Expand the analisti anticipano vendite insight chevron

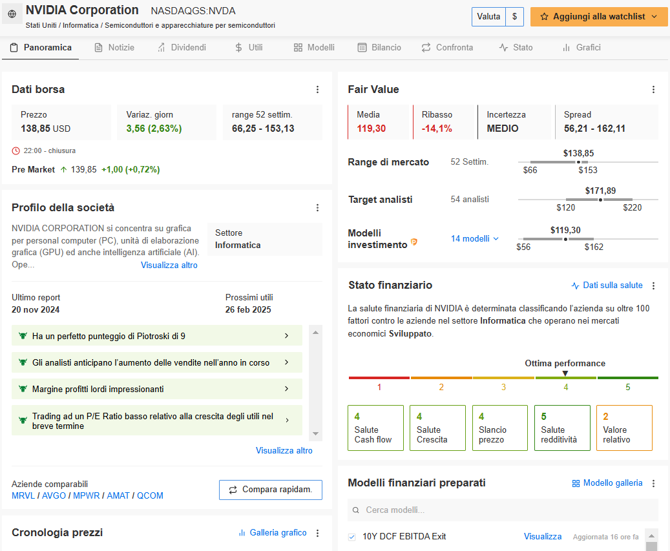(x=287, y=362)
